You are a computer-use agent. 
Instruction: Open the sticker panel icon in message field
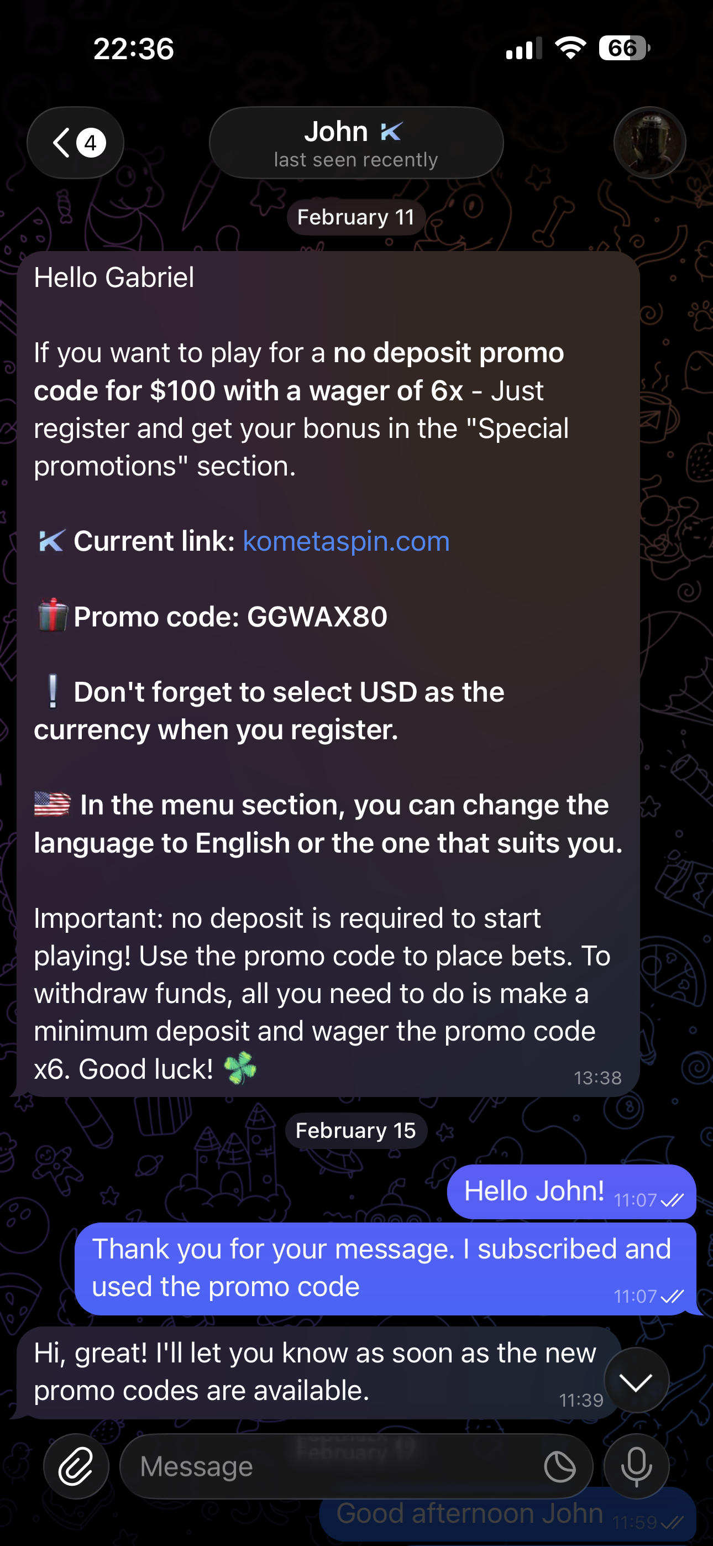point(559,1467)
